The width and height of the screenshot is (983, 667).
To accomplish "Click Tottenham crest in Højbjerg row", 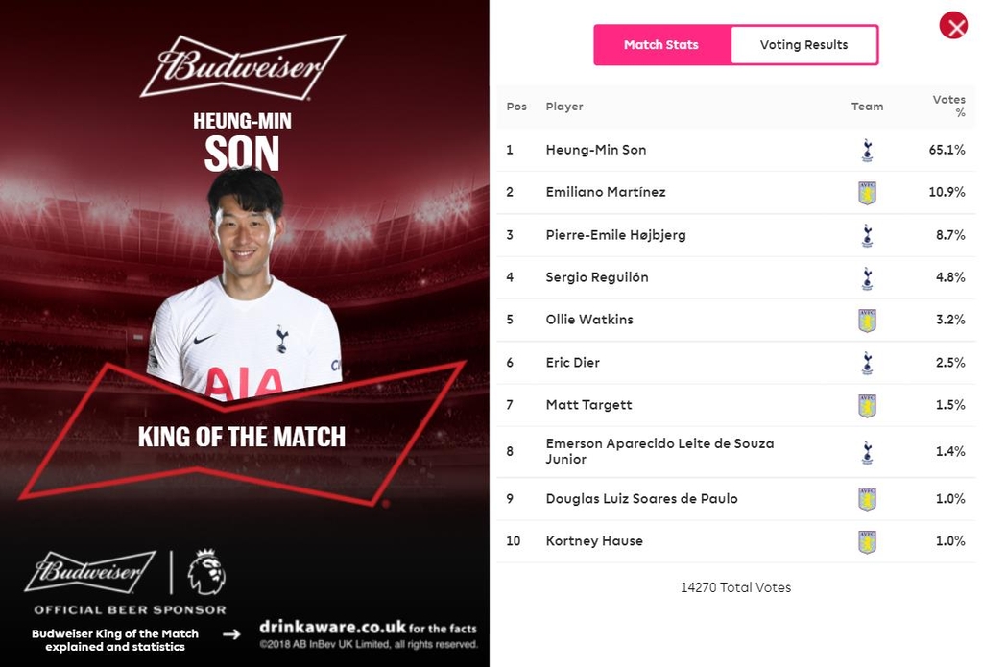I will click(867, 235).
